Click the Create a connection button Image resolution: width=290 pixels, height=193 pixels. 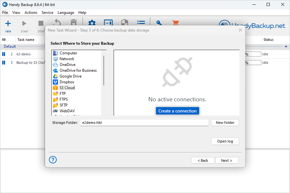(x=177, y=111)
